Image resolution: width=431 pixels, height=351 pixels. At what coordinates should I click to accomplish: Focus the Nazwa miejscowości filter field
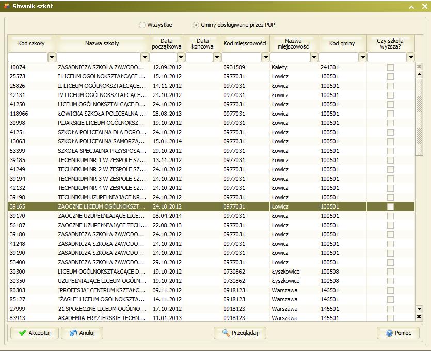tap(290, 57)
